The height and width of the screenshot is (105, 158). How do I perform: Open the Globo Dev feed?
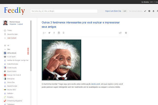click(x=11, y=82)
